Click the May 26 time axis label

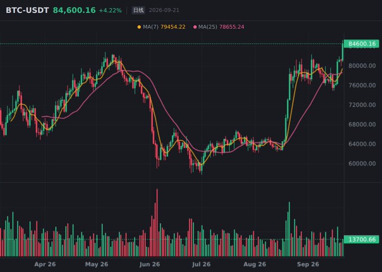97,264
